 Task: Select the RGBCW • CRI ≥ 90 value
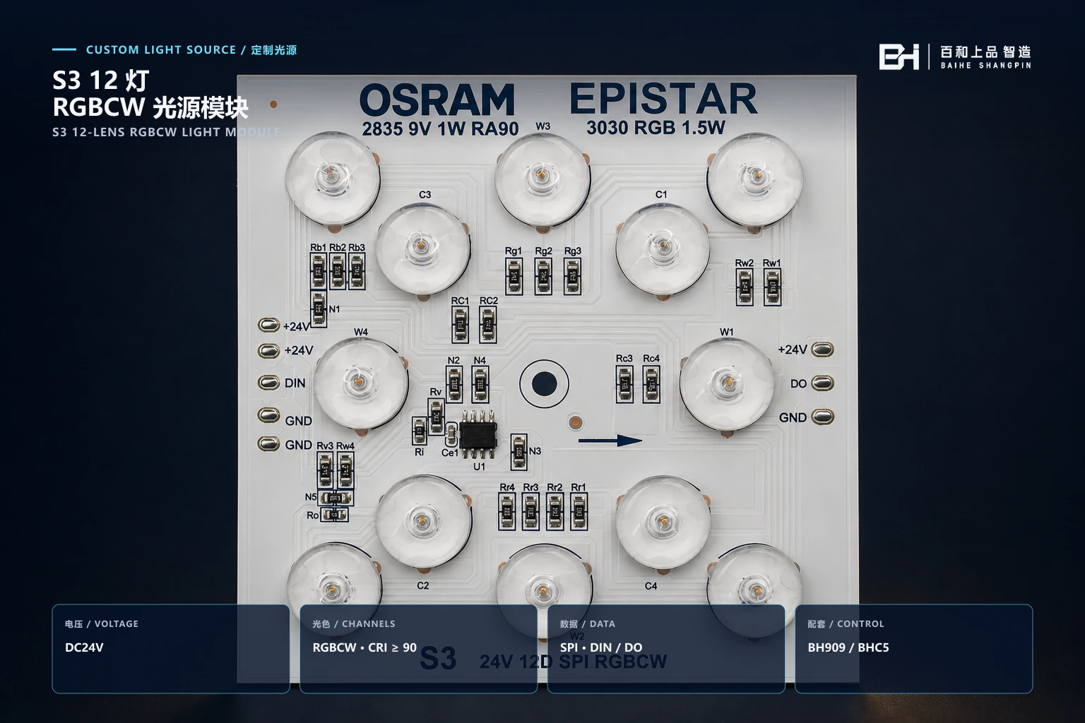coord(364,647)
